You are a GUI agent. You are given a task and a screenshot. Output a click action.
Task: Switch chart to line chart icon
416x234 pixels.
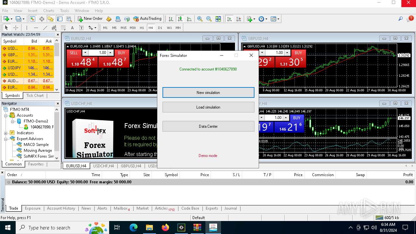coord(189,19)
